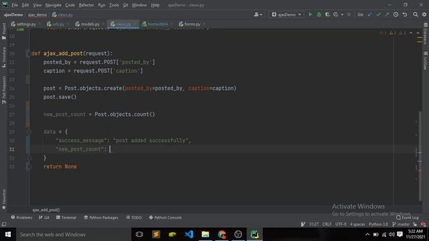Click ajaxDemo breadcrumb in navigation bar

click(x=13, y=15)
